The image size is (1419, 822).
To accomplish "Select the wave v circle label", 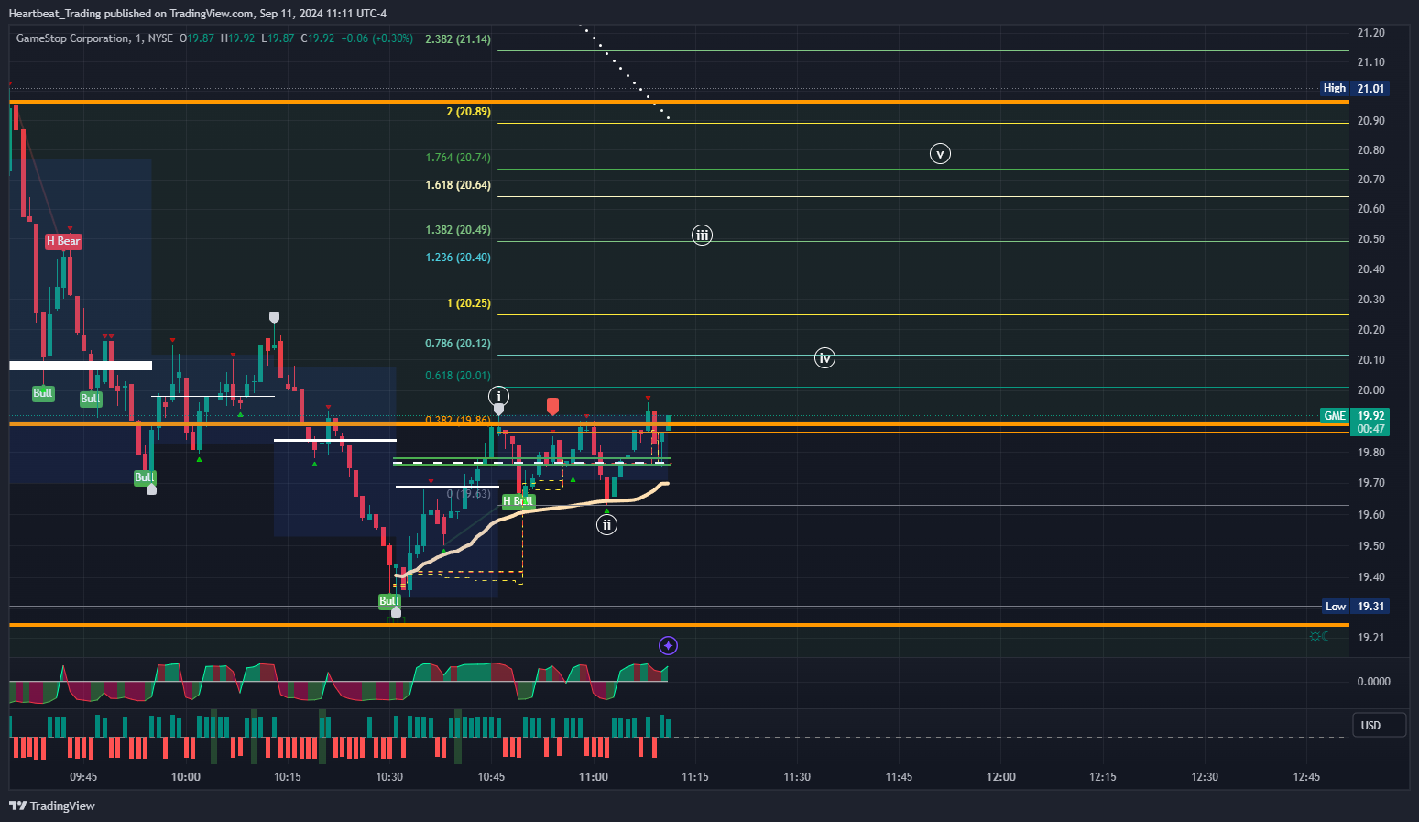I will [x=940, y=154].
